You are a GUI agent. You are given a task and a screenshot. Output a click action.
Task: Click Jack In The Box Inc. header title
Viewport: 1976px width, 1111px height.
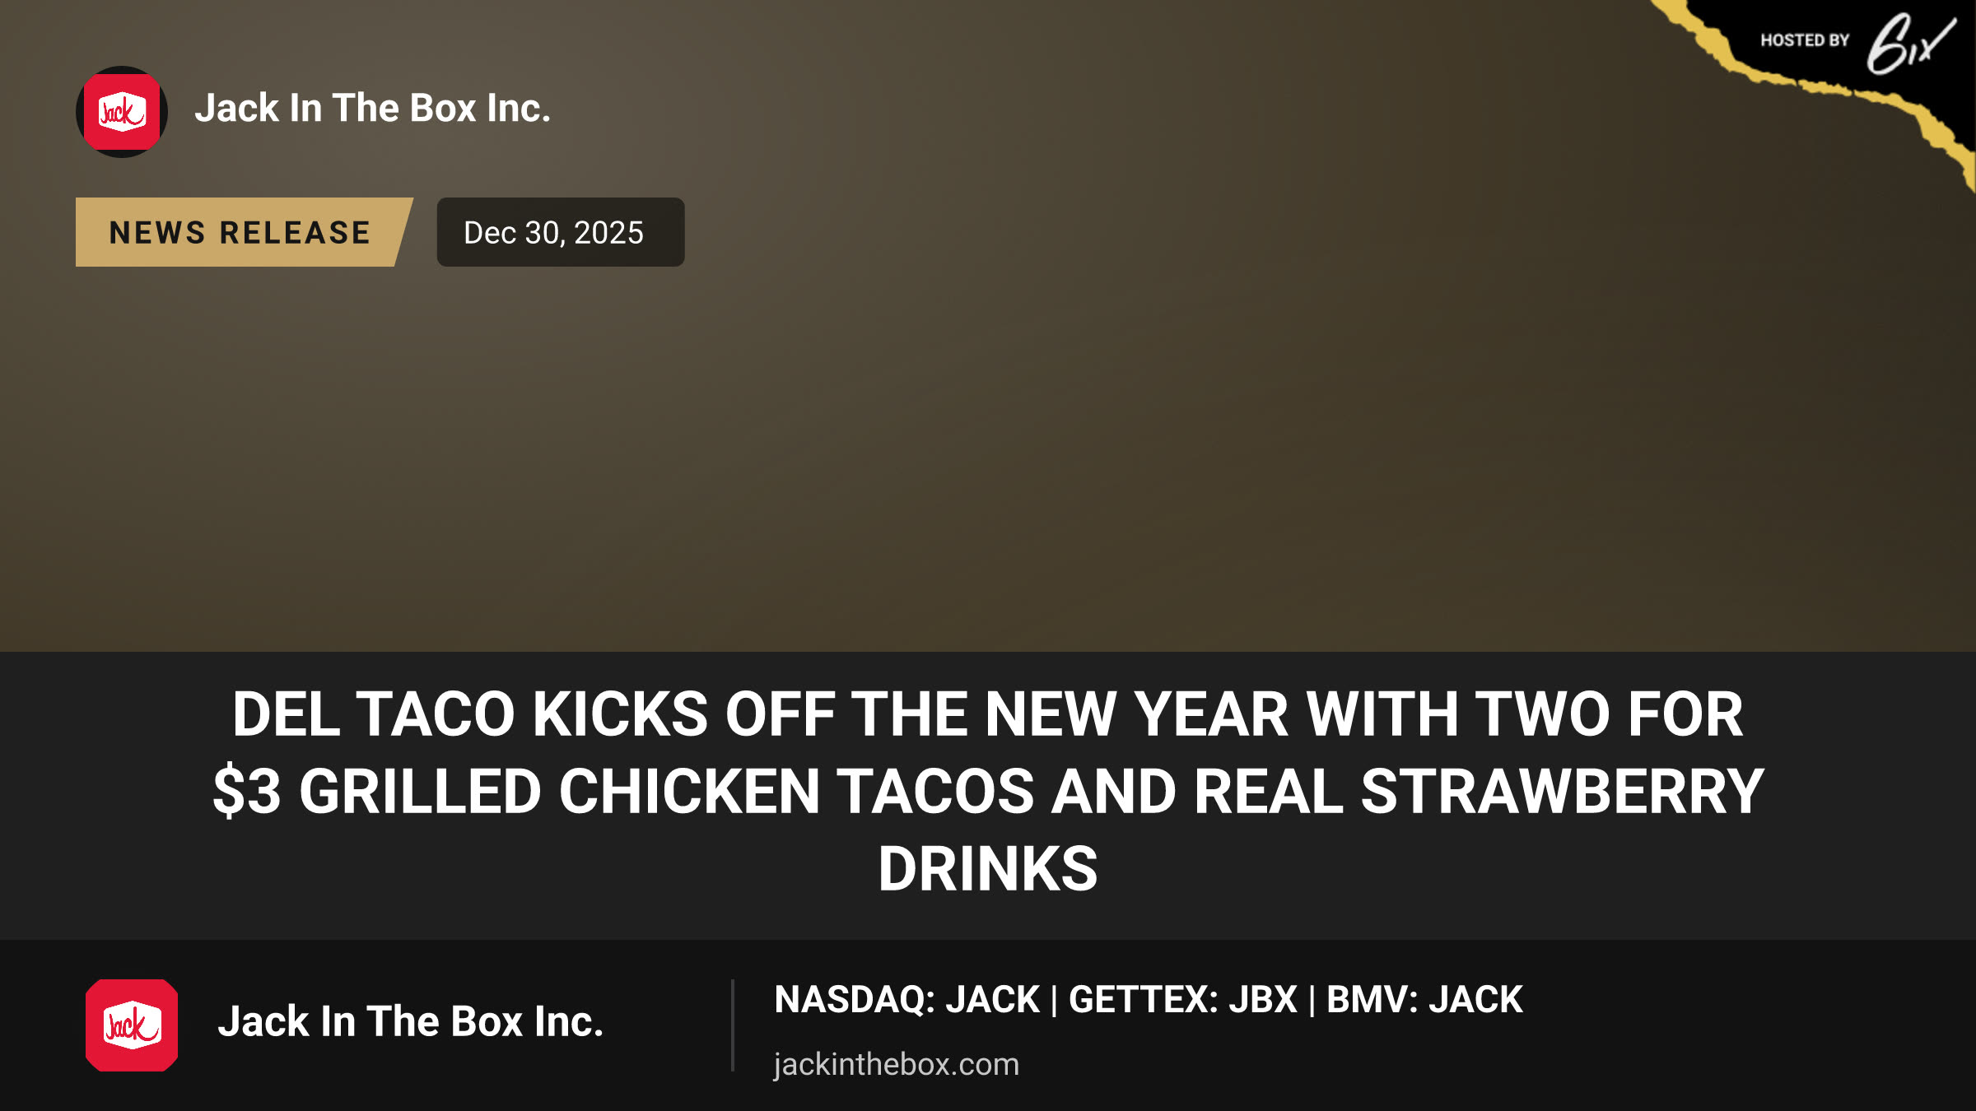click(372, 109)
